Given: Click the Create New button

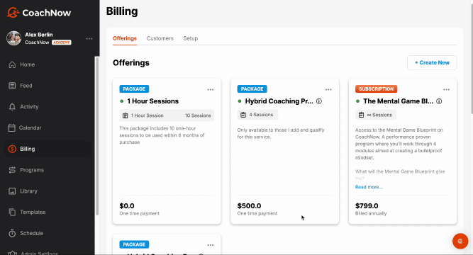Looking at the screenshot, I should click(432, 63).
